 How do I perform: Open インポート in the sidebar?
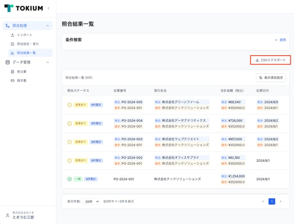(x=25, y=35)
